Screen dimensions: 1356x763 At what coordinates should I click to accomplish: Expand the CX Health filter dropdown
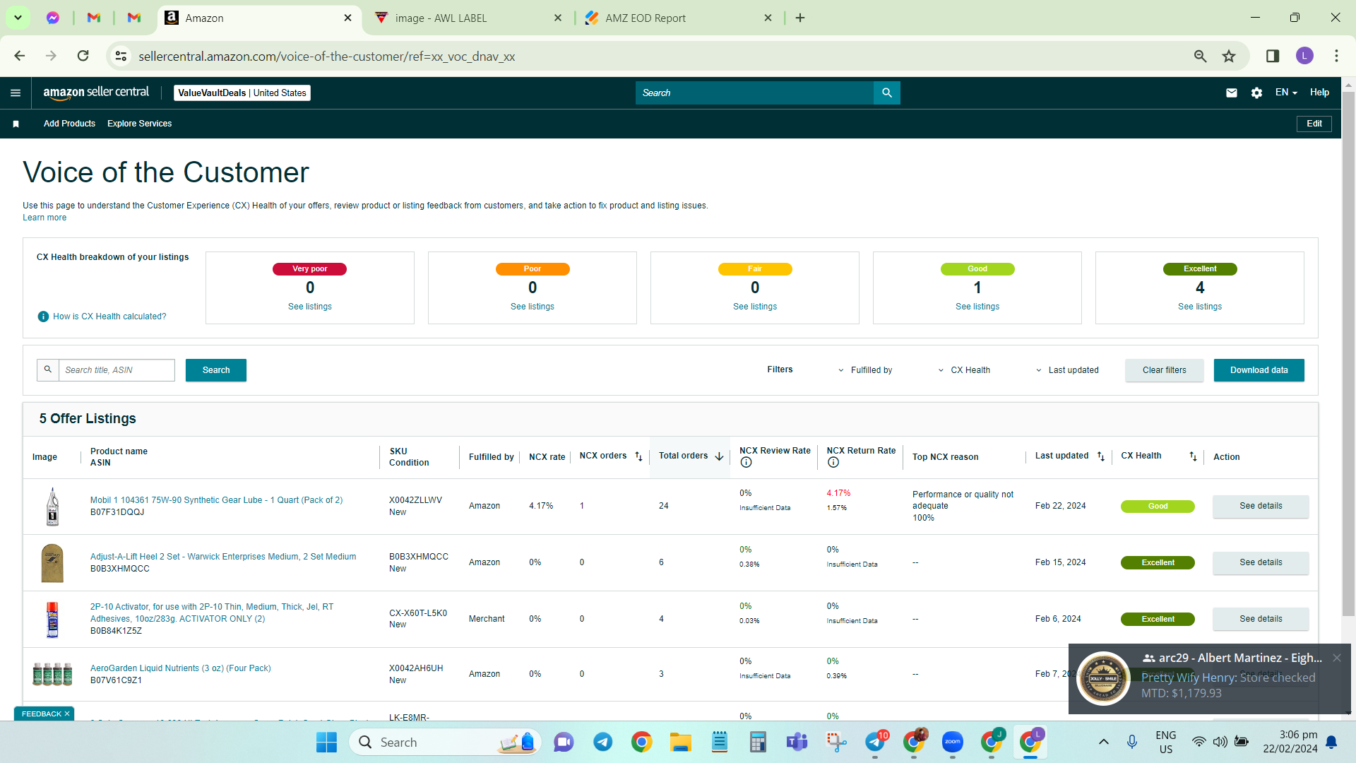click(964, 370)
